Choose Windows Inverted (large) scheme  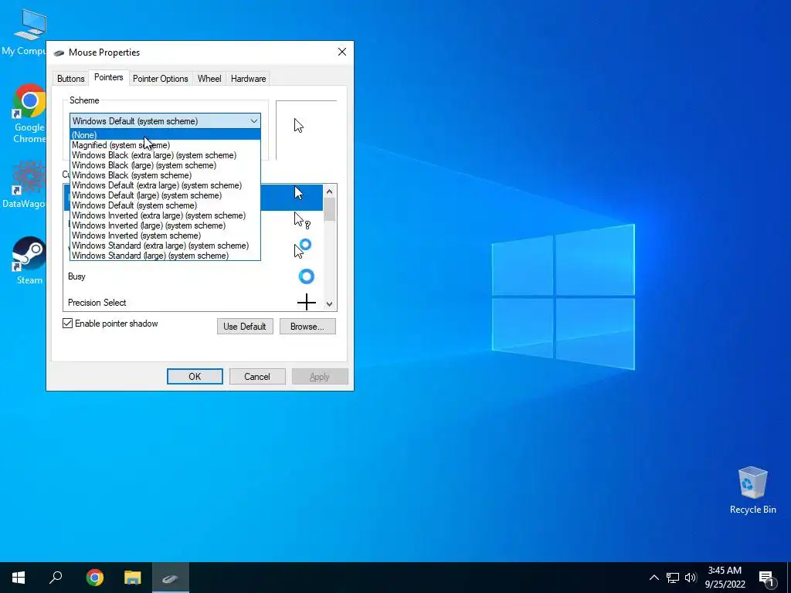coord(165,226)
